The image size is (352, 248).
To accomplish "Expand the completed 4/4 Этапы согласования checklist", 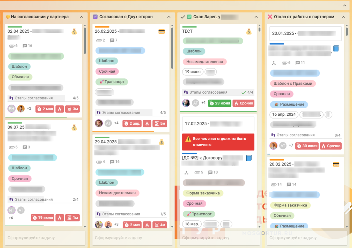I will [x=218, y=92].
